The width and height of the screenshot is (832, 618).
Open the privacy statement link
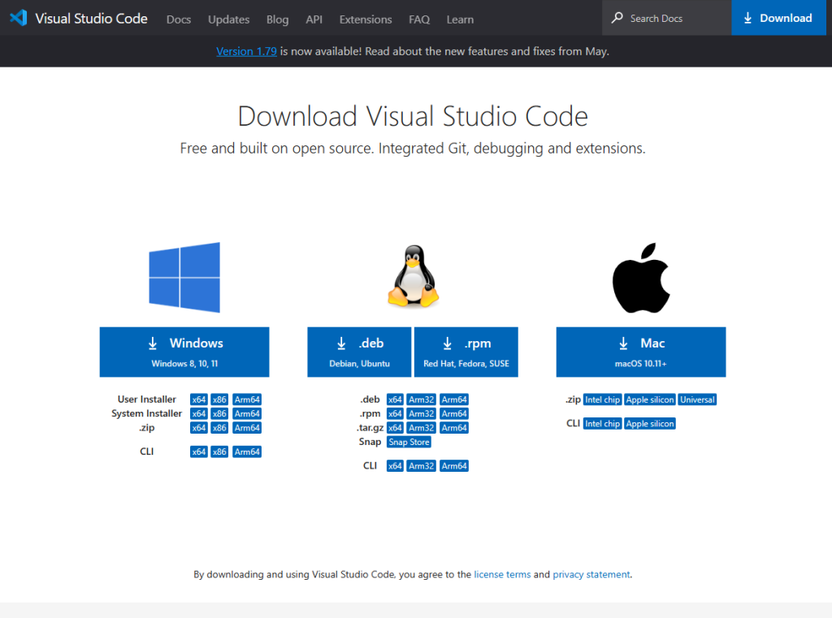[x=591, y=574]
